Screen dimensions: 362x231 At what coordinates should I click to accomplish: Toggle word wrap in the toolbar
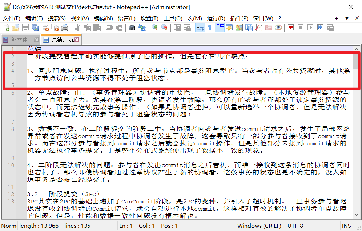tap(200, 28)
